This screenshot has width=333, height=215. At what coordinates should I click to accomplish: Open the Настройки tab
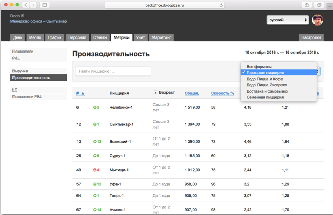coord(311,37)
